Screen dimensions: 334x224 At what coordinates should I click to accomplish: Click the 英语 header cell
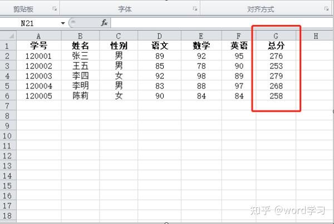coord(239,46)
